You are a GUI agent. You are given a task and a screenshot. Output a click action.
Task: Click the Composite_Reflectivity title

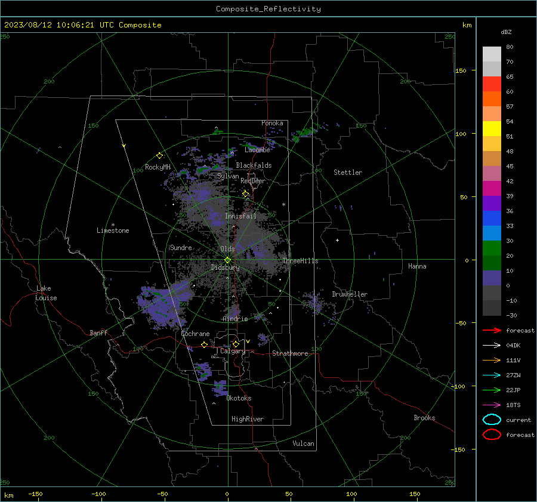pyautogui.click(x=268, y=9)
